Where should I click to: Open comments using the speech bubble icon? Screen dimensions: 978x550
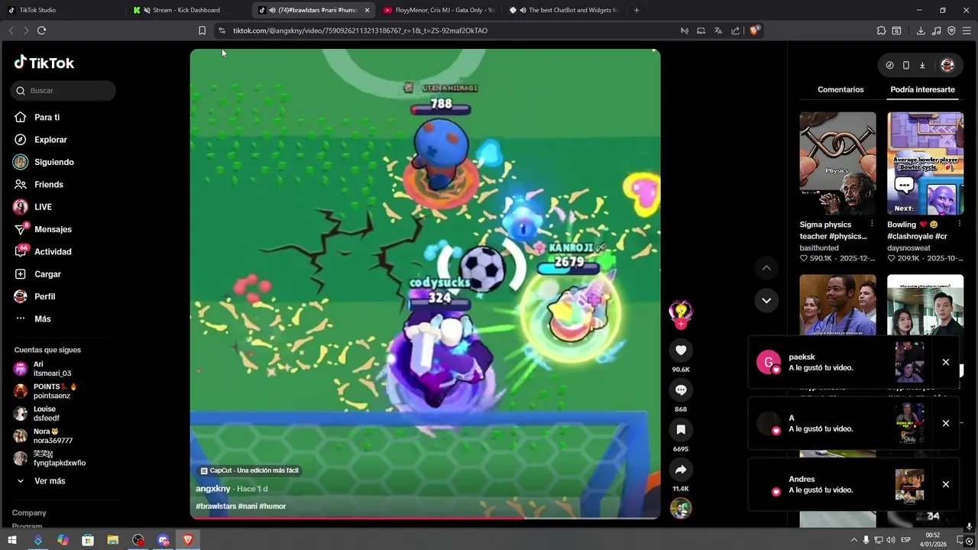(x=681, y=390)
